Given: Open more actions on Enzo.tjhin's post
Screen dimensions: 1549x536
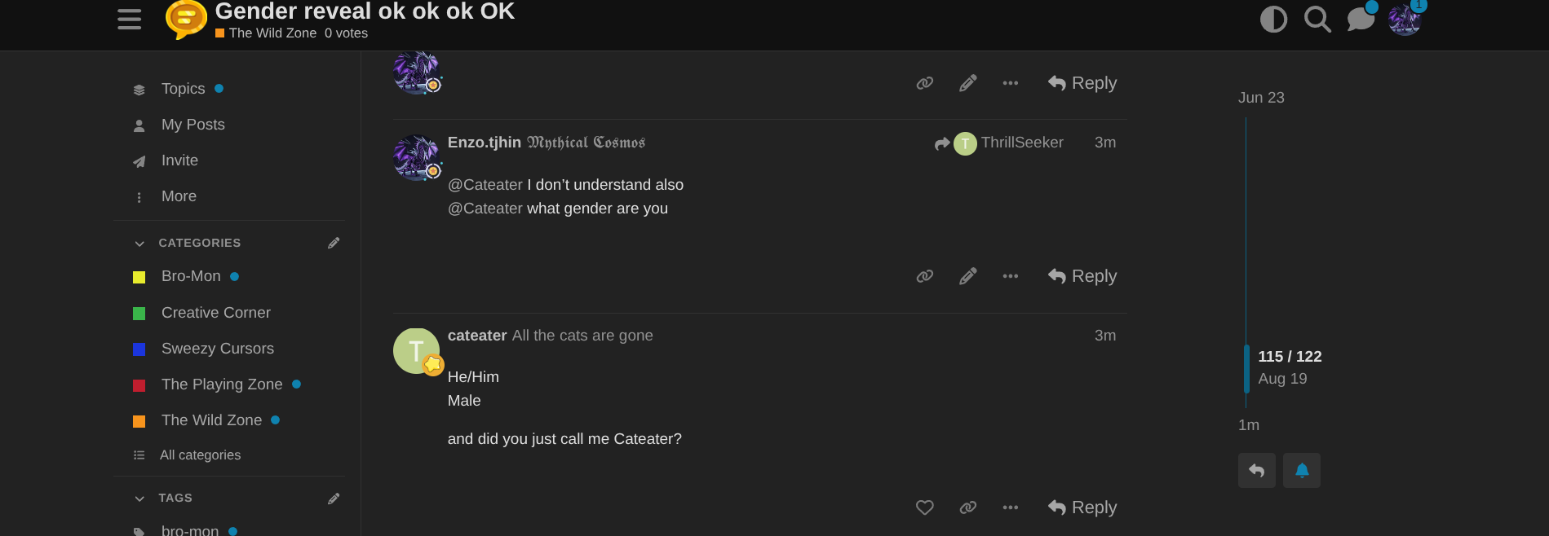Looking at the screenshot, I should pos(1010,276).
